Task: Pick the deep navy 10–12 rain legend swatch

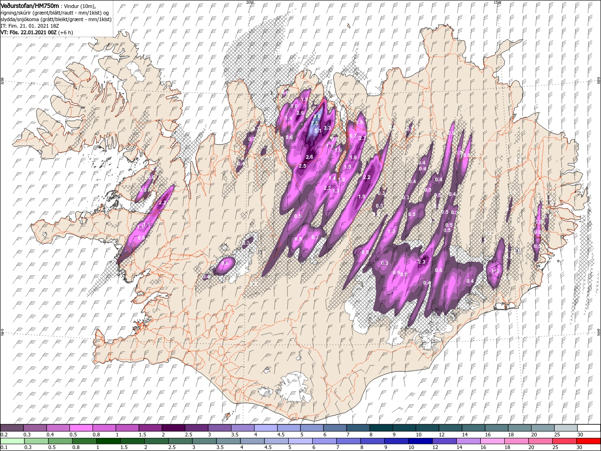Action: (420, 441)
